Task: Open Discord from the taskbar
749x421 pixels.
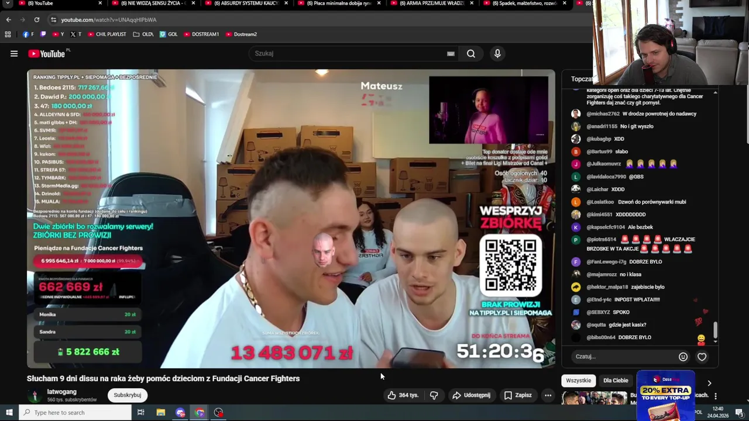Action: [180, 413]
